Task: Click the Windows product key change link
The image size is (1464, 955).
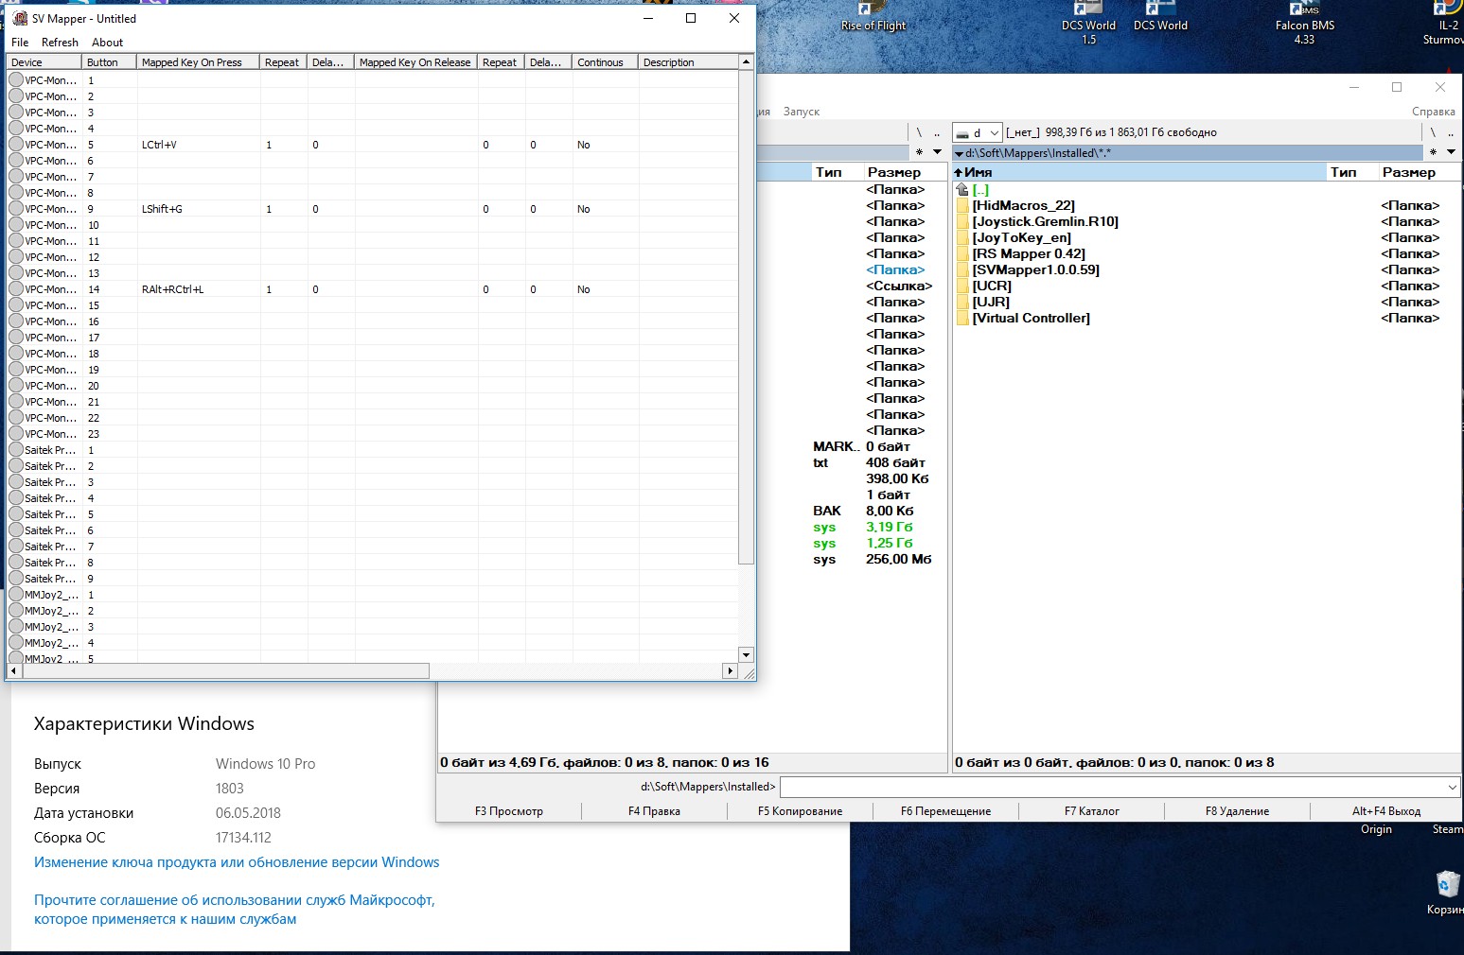Action: tap(237, 862)
